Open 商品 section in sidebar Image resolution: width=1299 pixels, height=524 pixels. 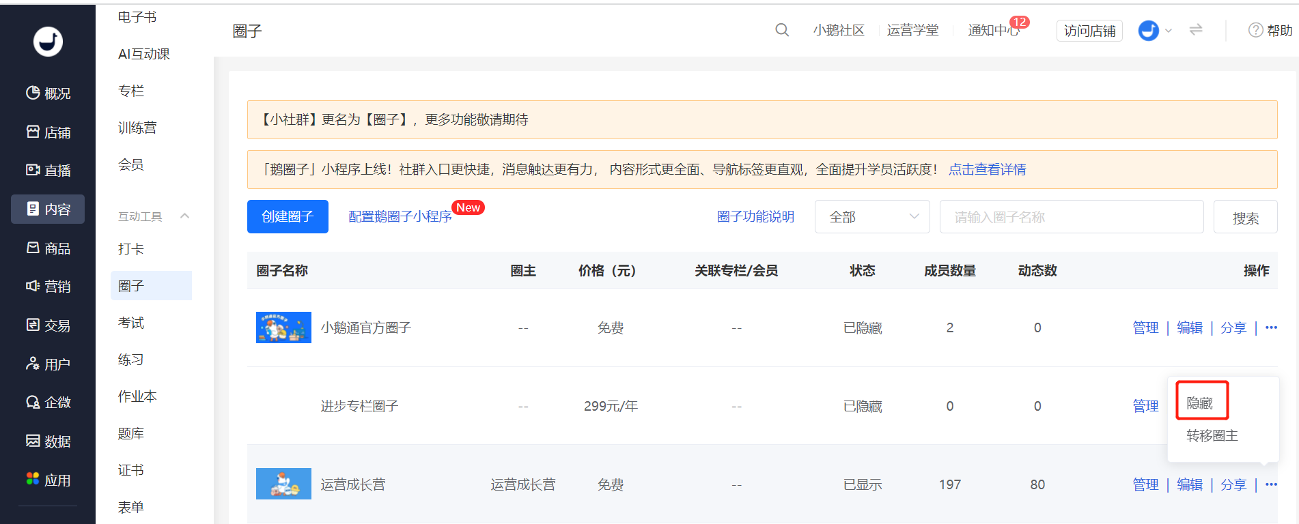48,248
